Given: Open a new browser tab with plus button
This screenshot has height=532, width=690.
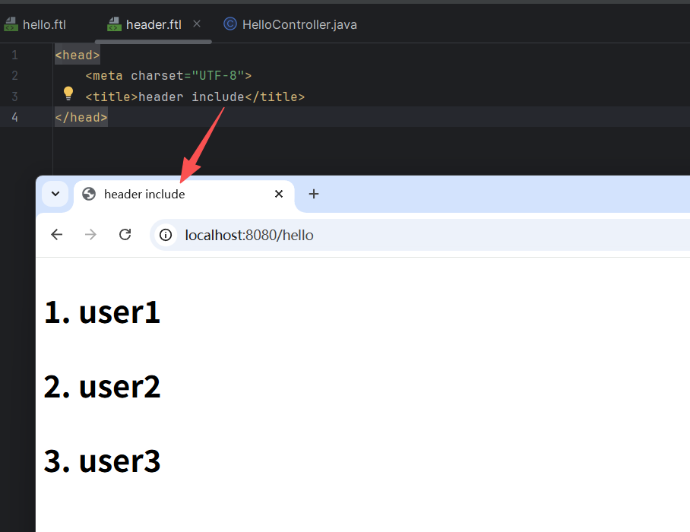Looking at the screenshot, I should (x=314, y=194).
